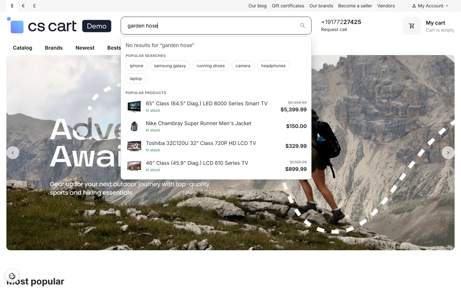Click the Nike Chambray jacket thumbnail

coord(134,126)
